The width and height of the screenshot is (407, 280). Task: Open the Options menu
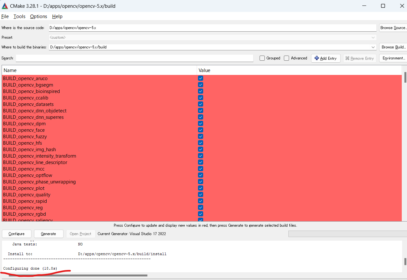[x=39, y=16]
